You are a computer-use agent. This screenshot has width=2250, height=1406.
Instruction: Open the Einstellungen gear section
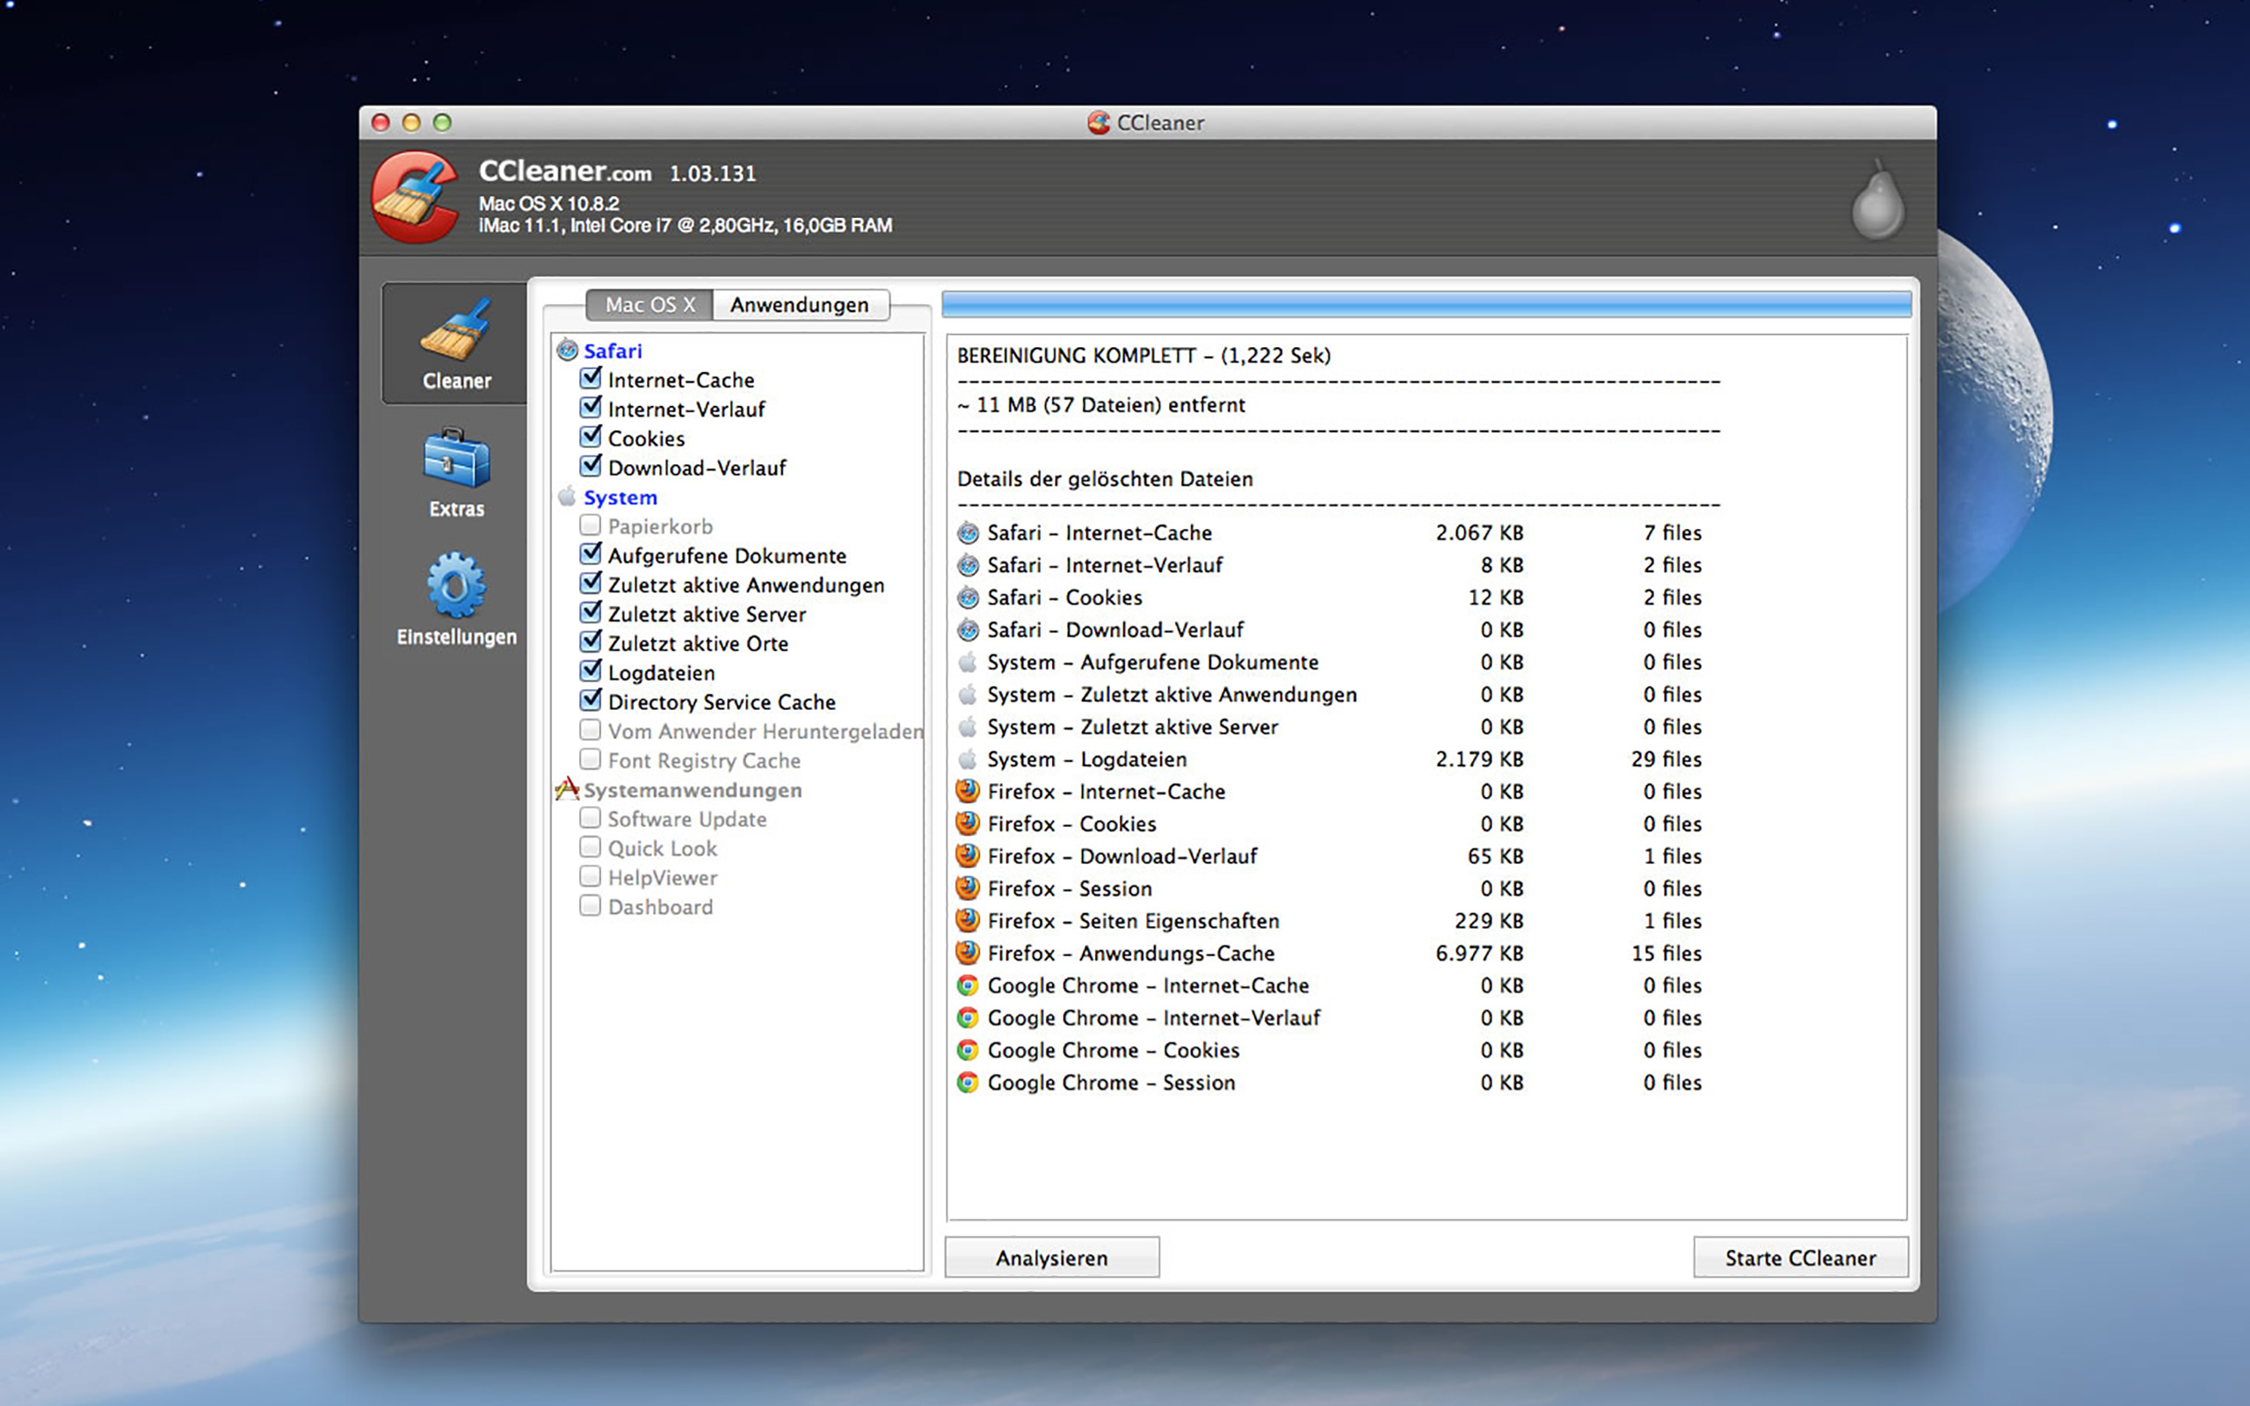pyautogui.click(x=455, y=600)
